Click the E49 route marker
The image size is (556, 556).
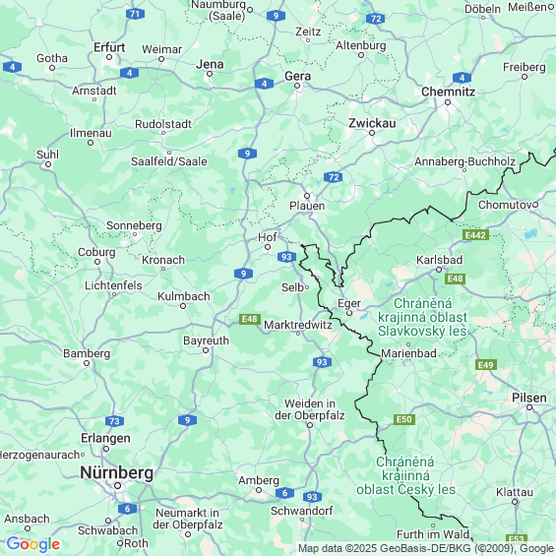tap(486, 364)
